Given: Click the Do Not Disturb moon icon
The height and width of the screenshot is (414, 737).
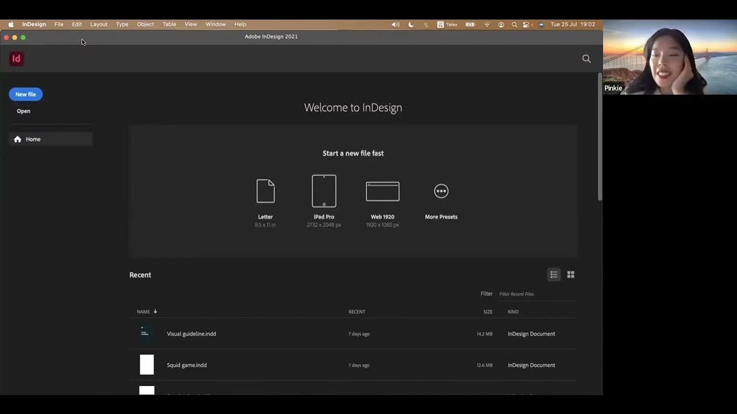Looking at the screenshot, I should point(411,24).
